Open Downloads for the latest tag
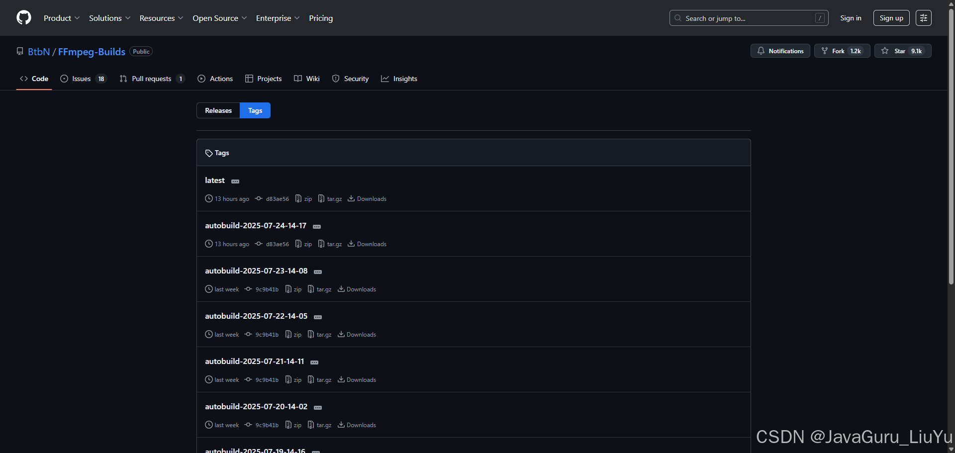Screen dimensions: 955x453 tap(367, 199)
